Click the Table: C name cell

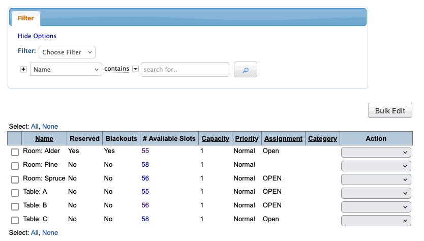(x=35, y=219)
